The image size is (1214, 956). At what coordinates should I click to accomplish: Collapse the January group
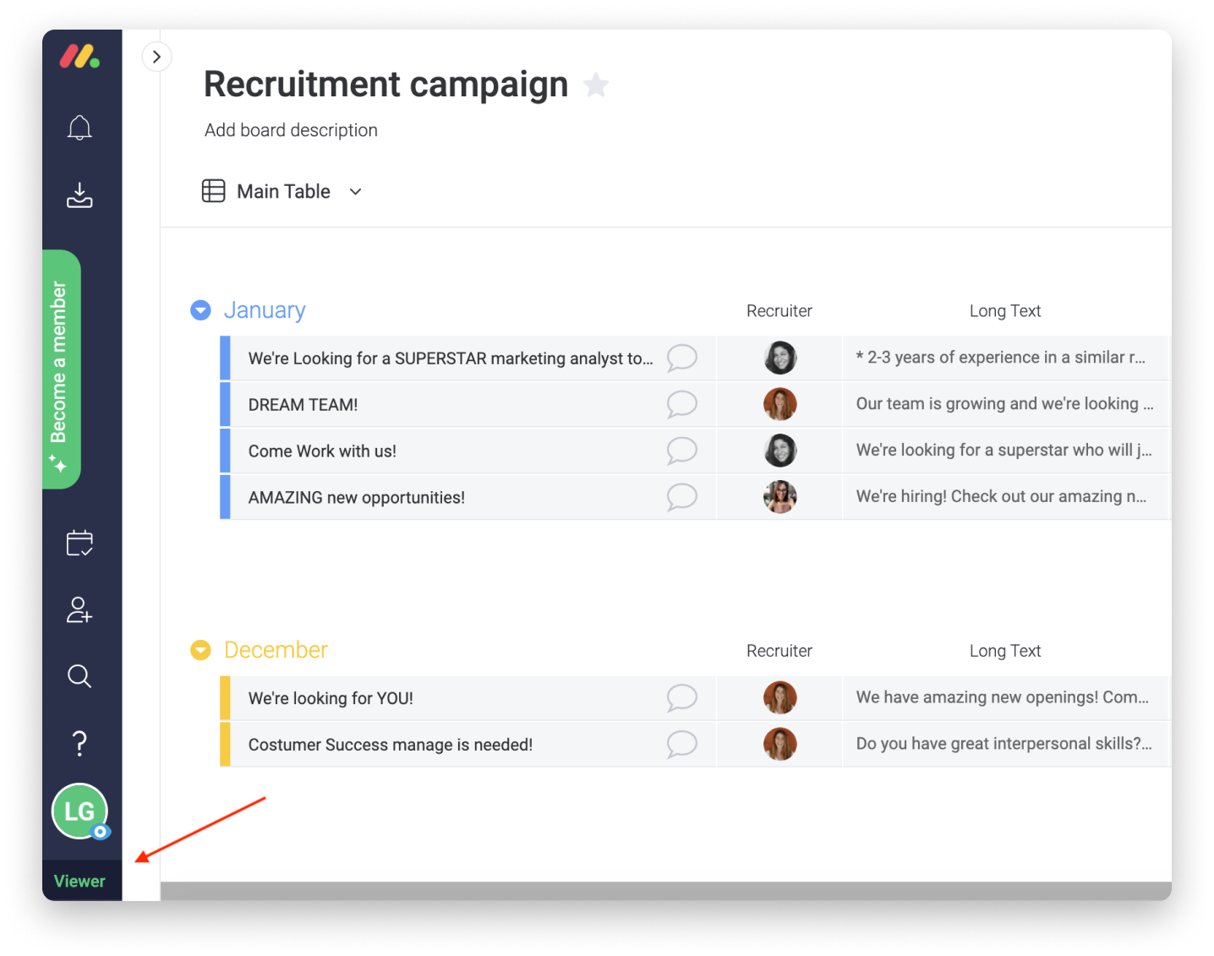pos(200,310)
